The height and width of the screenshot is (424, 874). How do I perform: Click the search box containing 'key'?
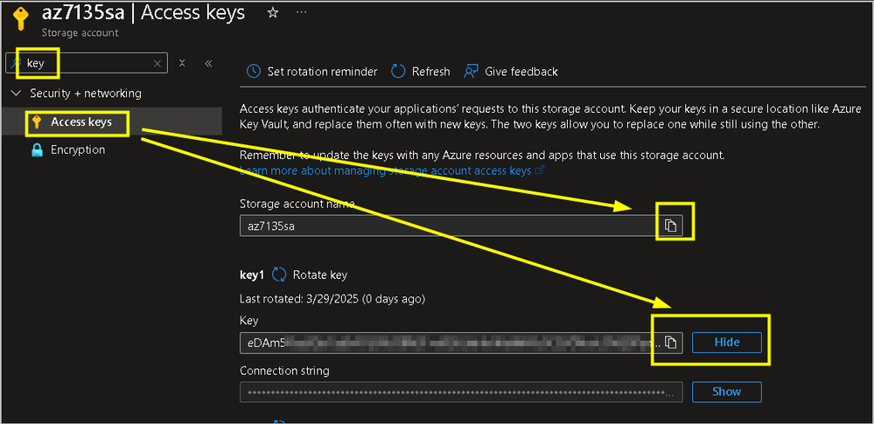[x=86, y=64]
